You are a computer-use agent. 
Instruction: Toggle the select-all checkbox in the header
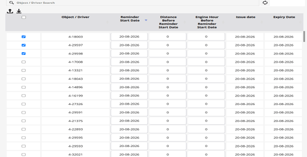point(24,17)
